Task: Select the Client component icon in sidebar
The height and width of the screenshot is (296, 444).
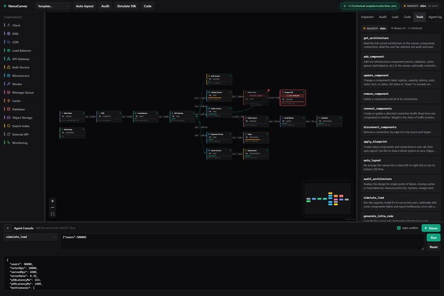Action: 8,25
